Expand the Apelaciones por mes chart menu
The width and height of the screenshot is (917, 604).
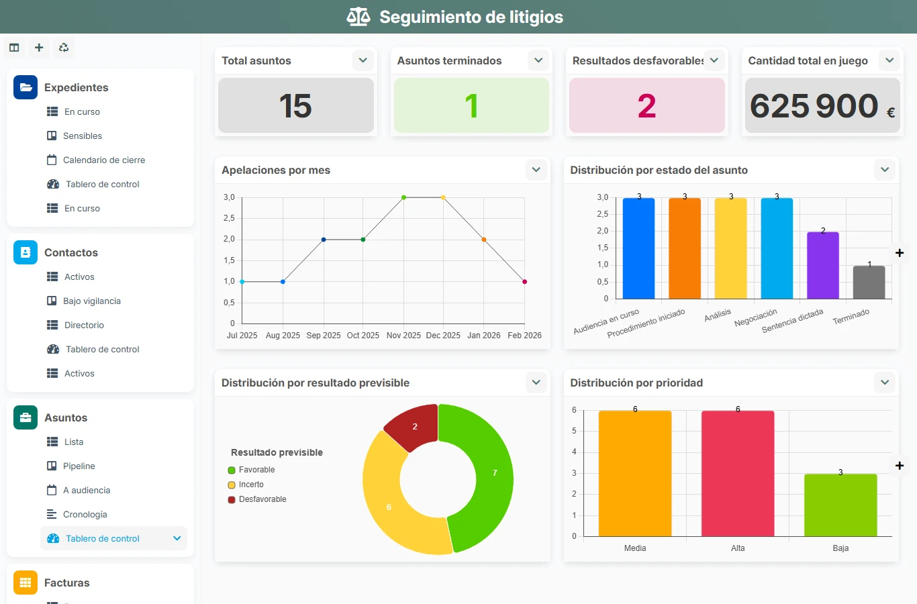coord(536,170)
